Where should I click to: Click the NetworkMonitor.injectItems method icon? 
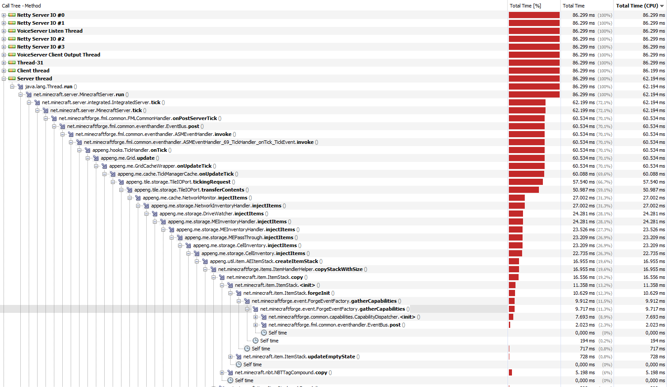[x=138, y=198]
